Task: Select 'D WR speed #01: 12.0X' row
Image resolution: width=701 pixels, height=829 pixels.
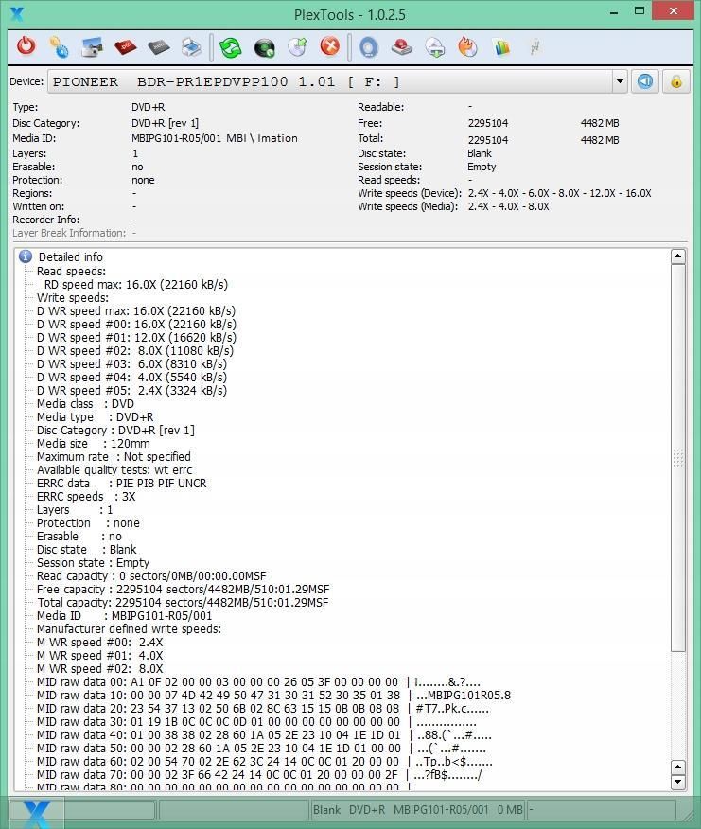Action: click(136, 337)
